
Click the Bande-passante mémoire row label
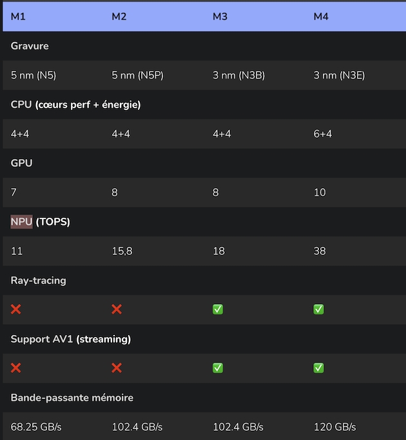click(x=72, y=397)
